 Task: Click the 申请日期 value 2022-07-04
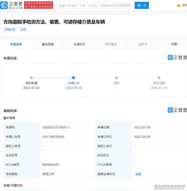click(x=142, y=127)
